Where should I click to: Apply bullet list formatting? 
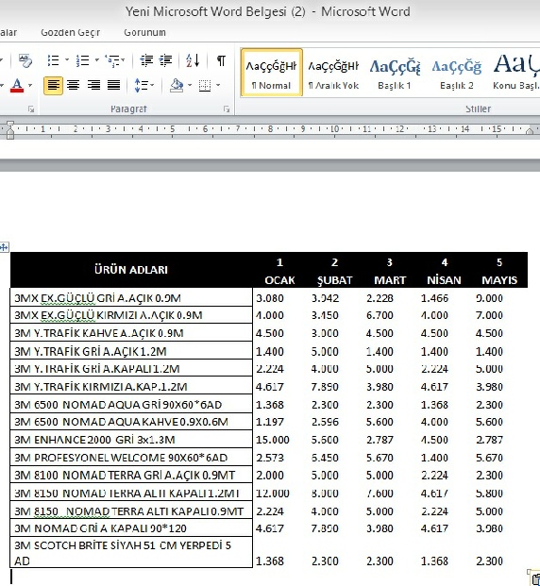(x=54, y=60)
